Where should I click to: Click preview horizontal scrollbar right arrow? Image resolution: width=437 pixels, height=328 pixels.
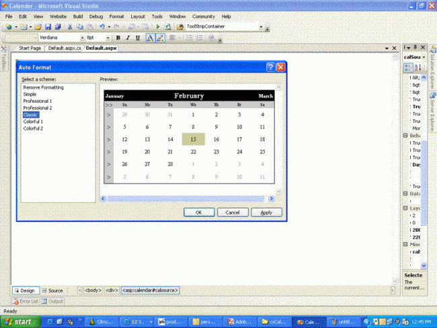point(271,198)
